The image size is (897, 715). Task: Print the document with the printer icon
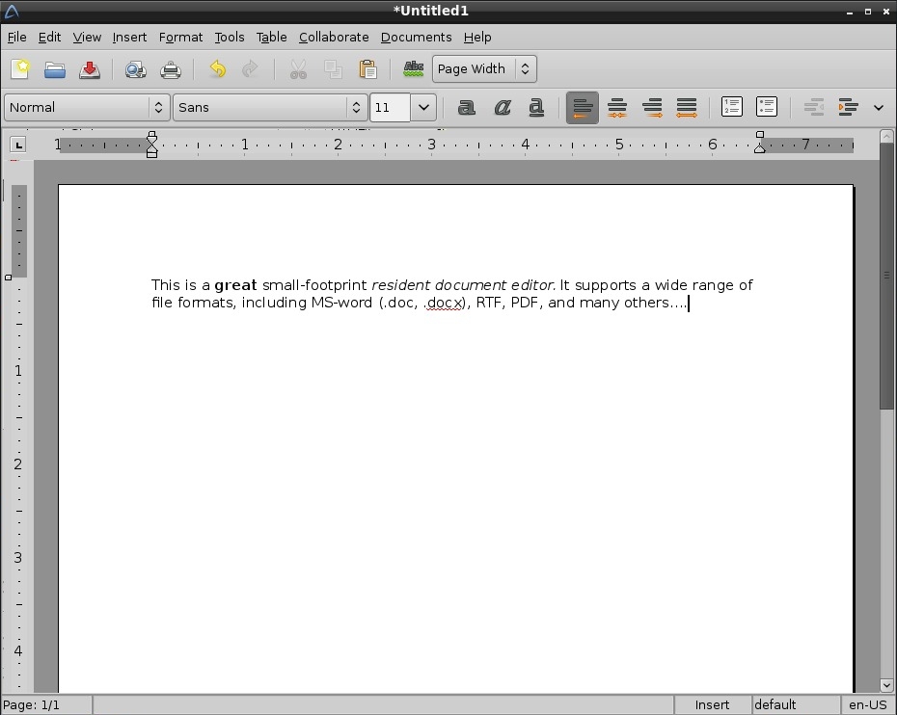coord(171,69)
